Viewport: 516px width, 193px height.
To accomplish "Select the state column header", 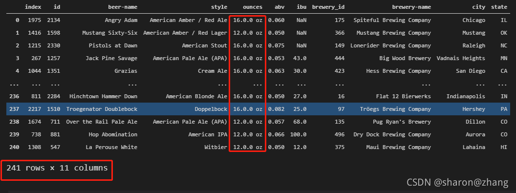I will tap(499, 6).
